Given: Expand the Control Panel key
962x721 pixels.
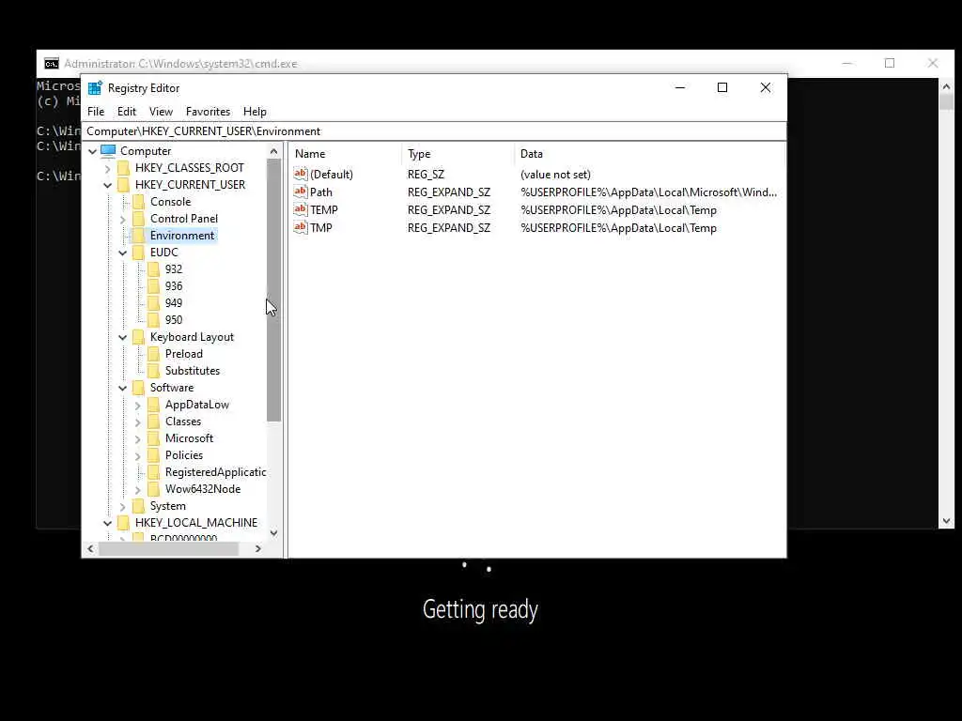Looking at the screenshot, I should (123, 219).
